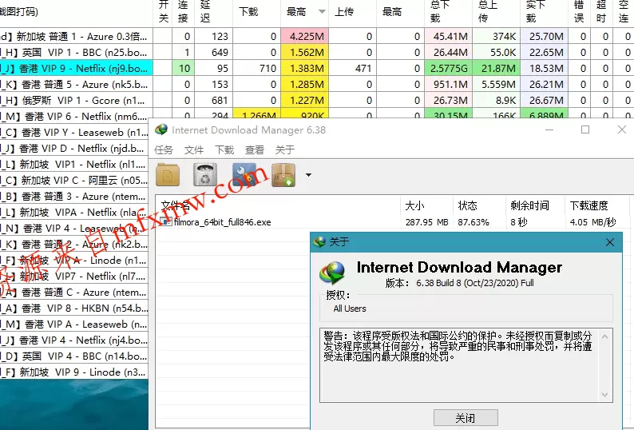Click the warning text scrollbar down arrow
This screenshot has width=634, height=430.
(x=605, y=394)
